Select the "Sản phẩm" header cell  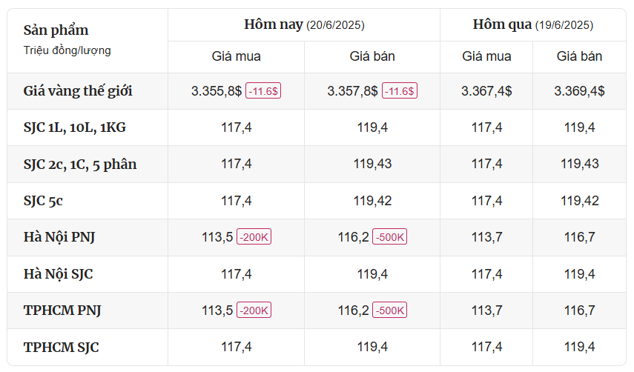56,30
